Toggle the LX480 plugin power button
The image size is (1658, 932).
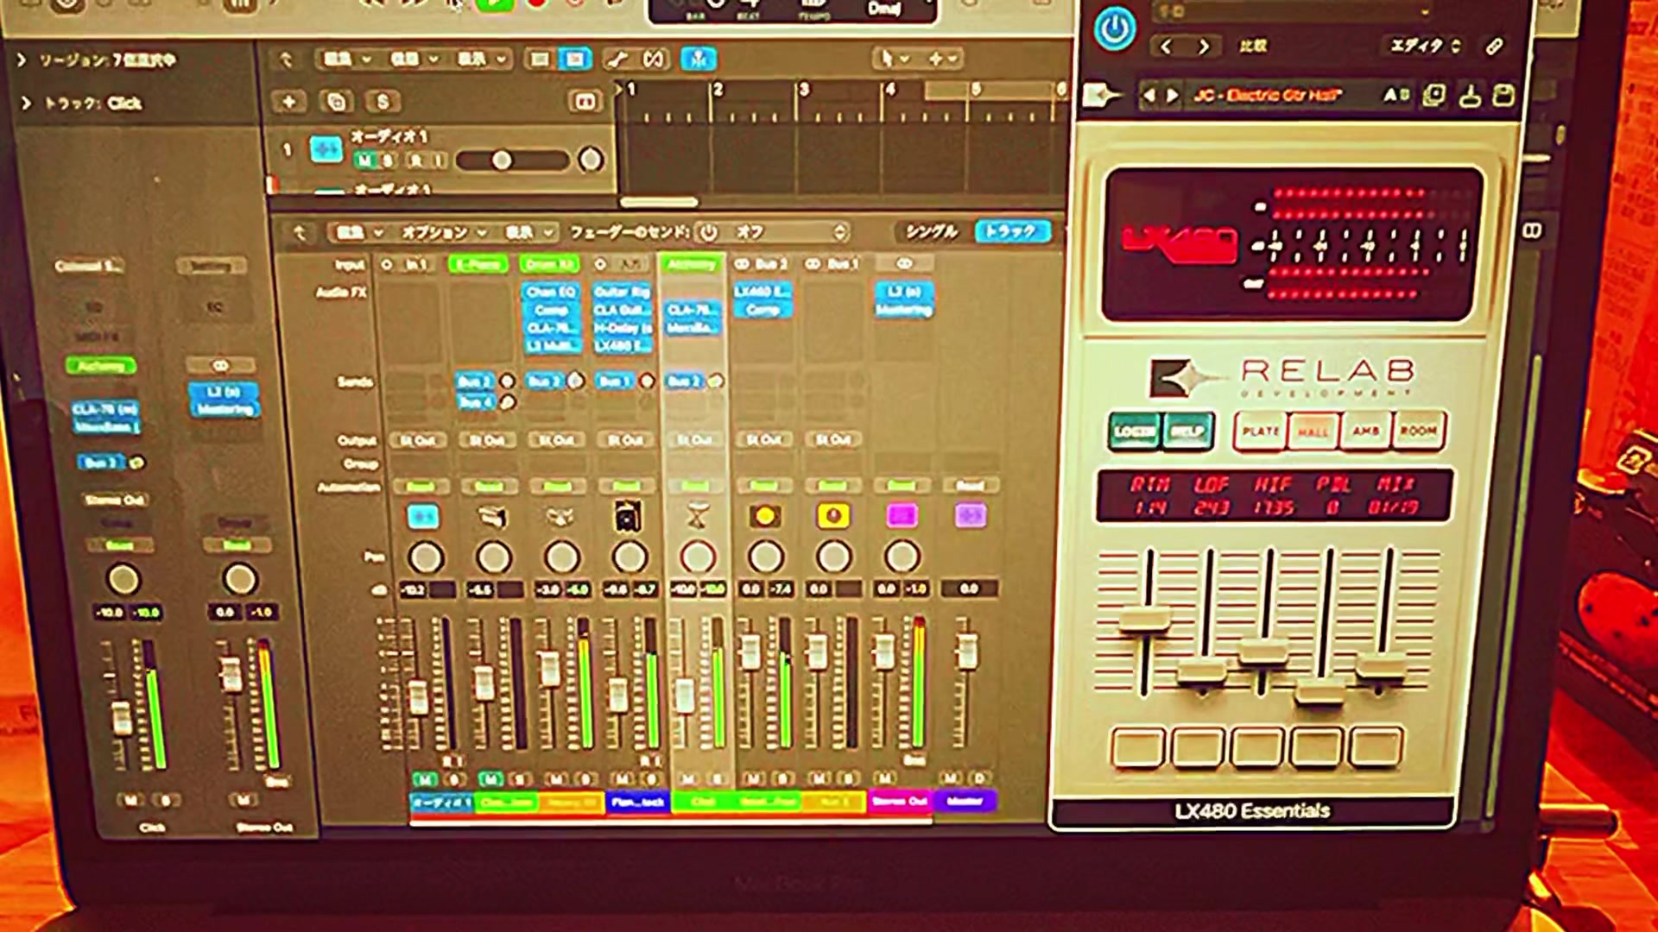pos(1115,28)
